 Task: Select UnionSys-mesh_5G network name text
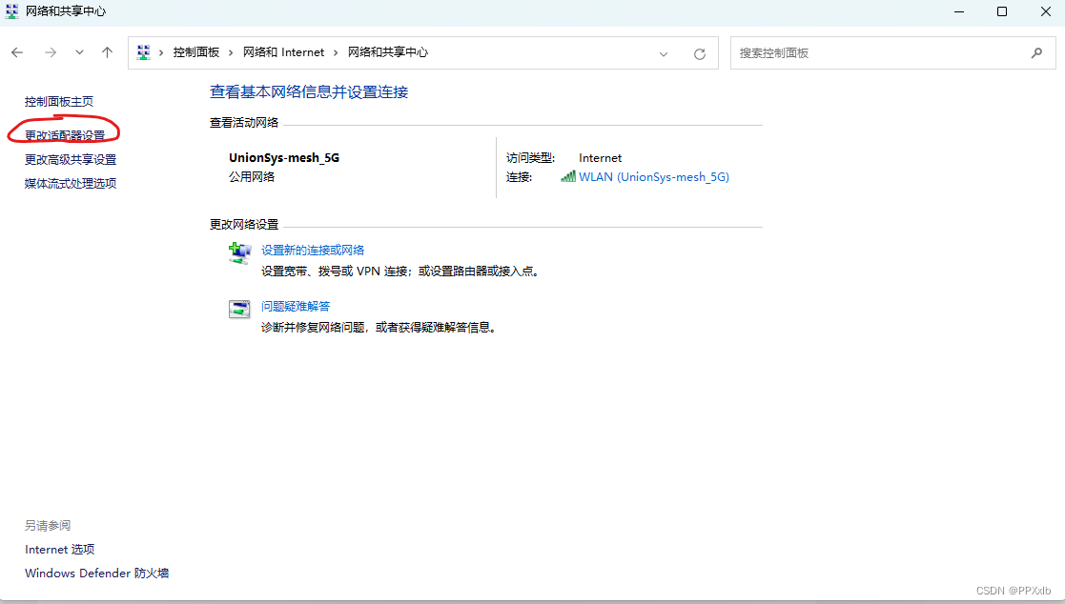284,158
